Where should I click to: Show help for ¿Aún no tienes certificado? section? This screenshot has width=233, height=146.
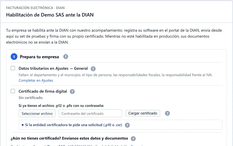pos(133,138)
